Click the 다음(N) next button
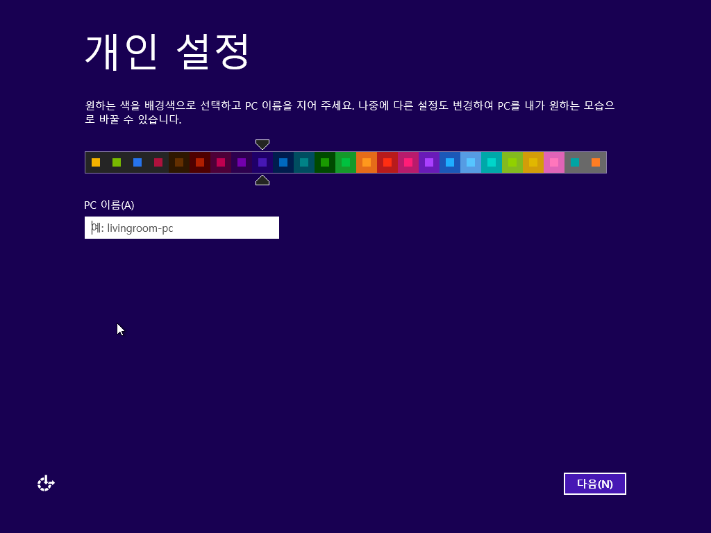 click(x=594, y=484)
